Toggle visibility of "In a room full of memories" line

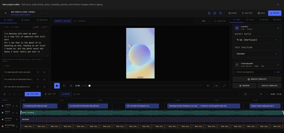38,79
